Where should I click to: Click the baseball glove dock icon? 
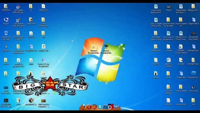click(x=95, y=107)
